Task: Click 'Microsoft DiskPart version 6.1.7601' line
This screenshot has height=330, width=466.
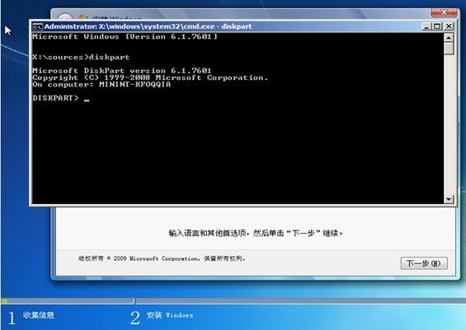Action: tap(122, 71)
